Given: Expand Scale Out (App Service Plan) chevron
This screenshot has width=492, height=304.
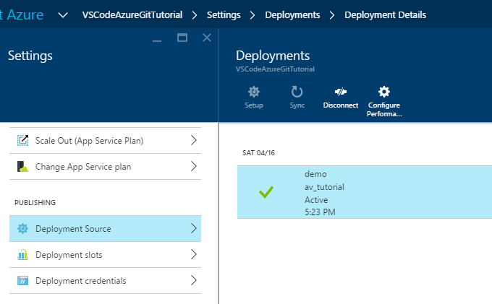Looking at the screenshot, I should 194,140.
